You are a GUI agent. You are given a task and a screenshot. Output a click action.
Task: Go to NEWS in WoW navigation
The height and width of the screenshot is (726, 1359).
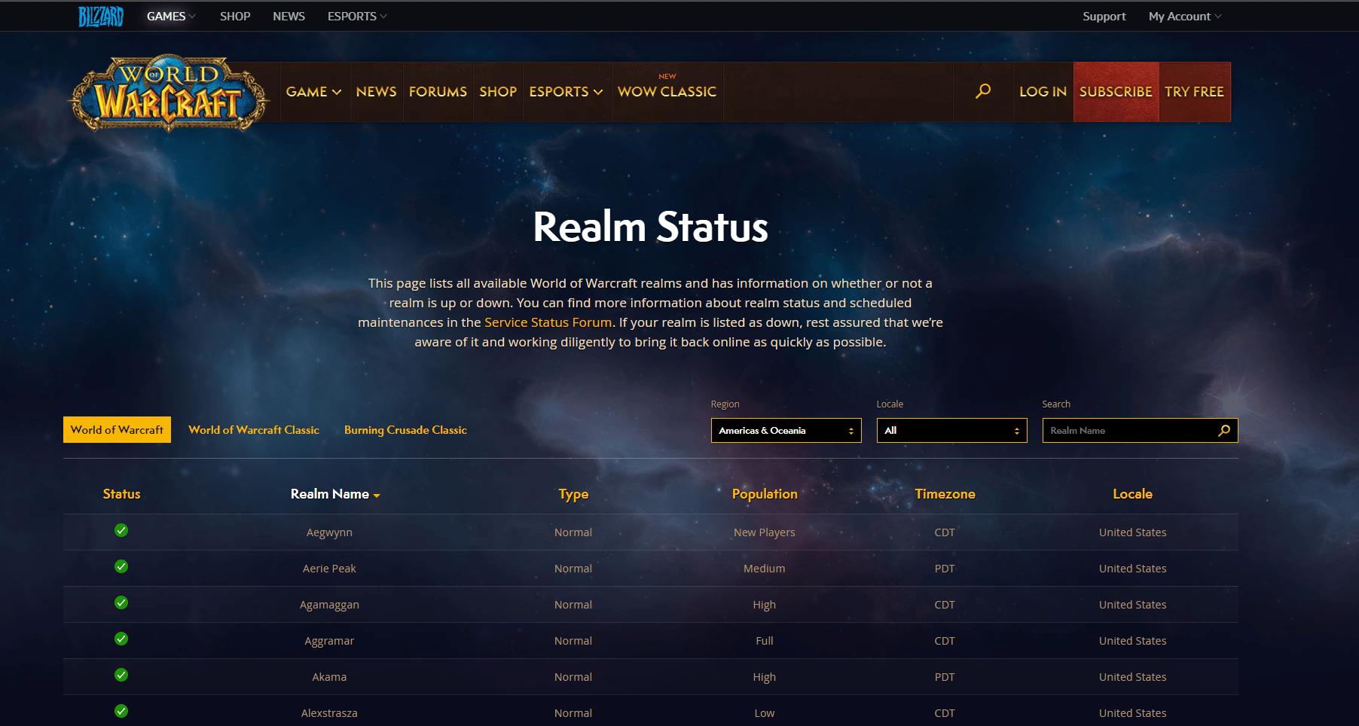376,92
